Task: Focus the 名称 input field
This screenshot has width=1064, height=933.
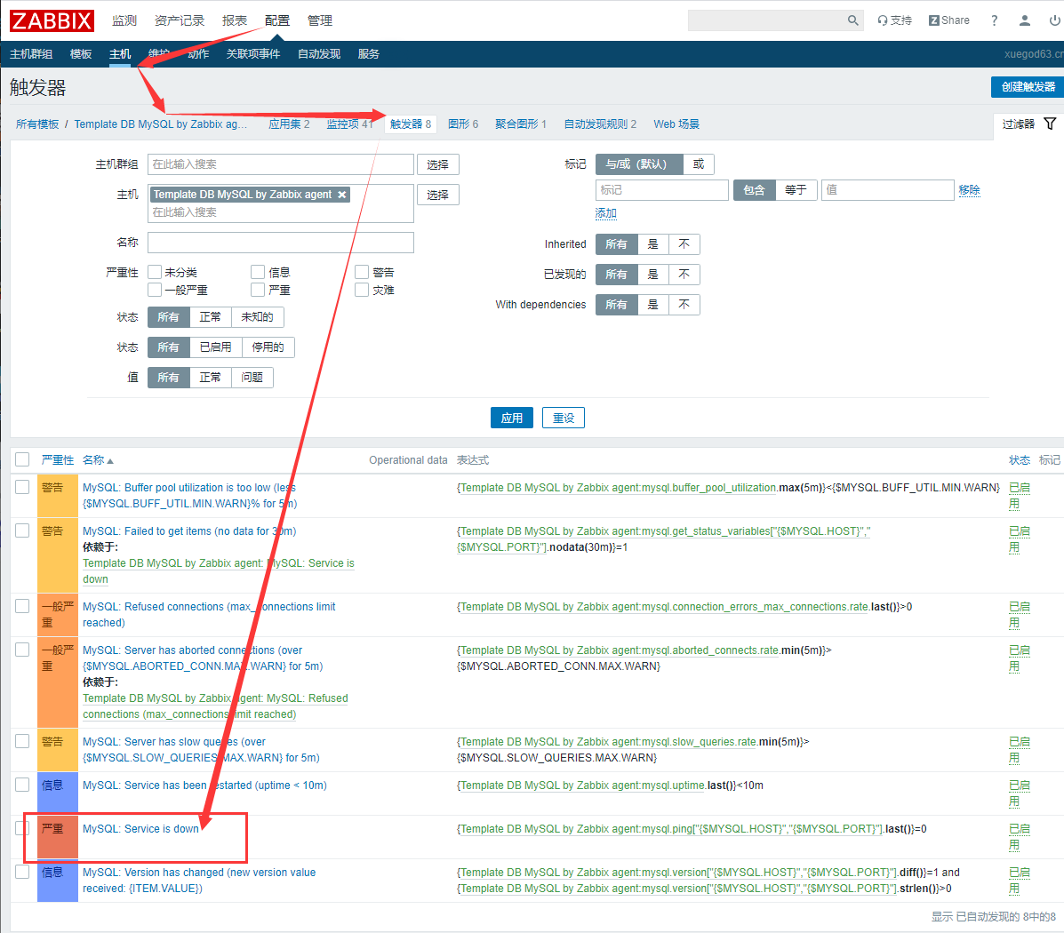Action: tap(280, 243)
